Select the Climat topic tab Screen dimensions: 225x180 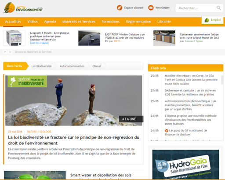tap(97, 66)
